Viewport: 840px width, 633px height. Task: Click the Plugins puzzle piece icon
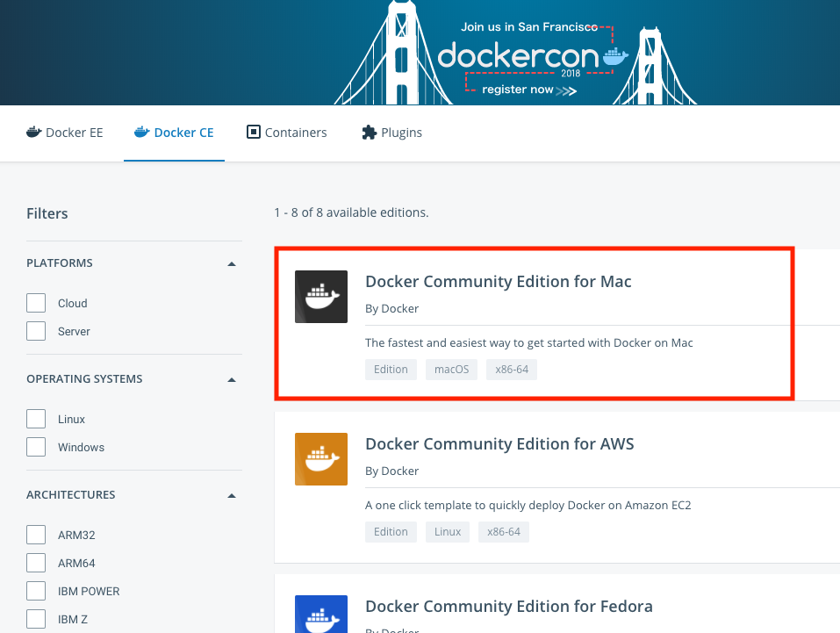[x=370, y=133]
